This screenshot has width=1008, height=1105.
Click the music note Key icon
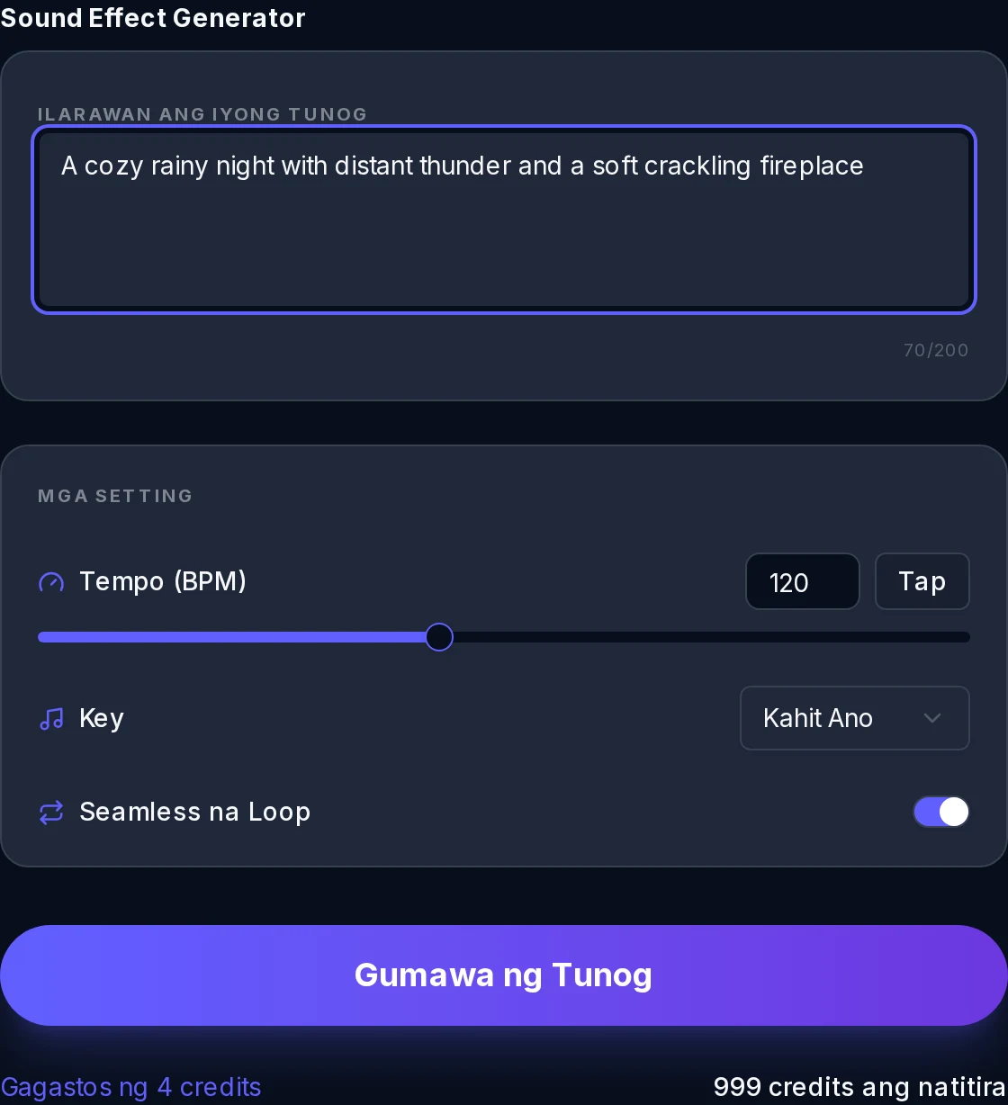[x=51, y=719]
